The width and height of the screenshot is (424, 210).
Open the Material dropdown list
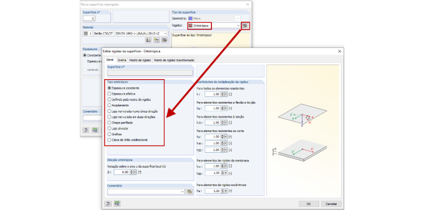click(166, 33)
